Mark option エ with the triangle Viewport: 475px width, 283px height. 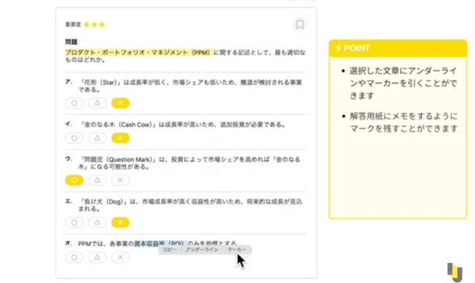click(97, 223)
